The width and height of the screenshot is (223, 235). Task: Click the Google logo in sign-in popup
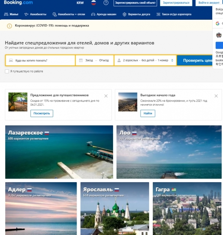217,23
